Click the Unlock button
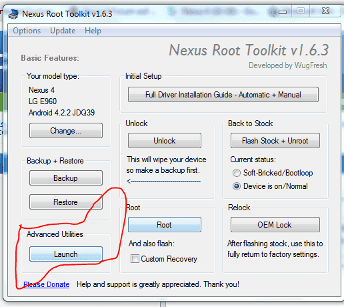 (x=165, y=141)
